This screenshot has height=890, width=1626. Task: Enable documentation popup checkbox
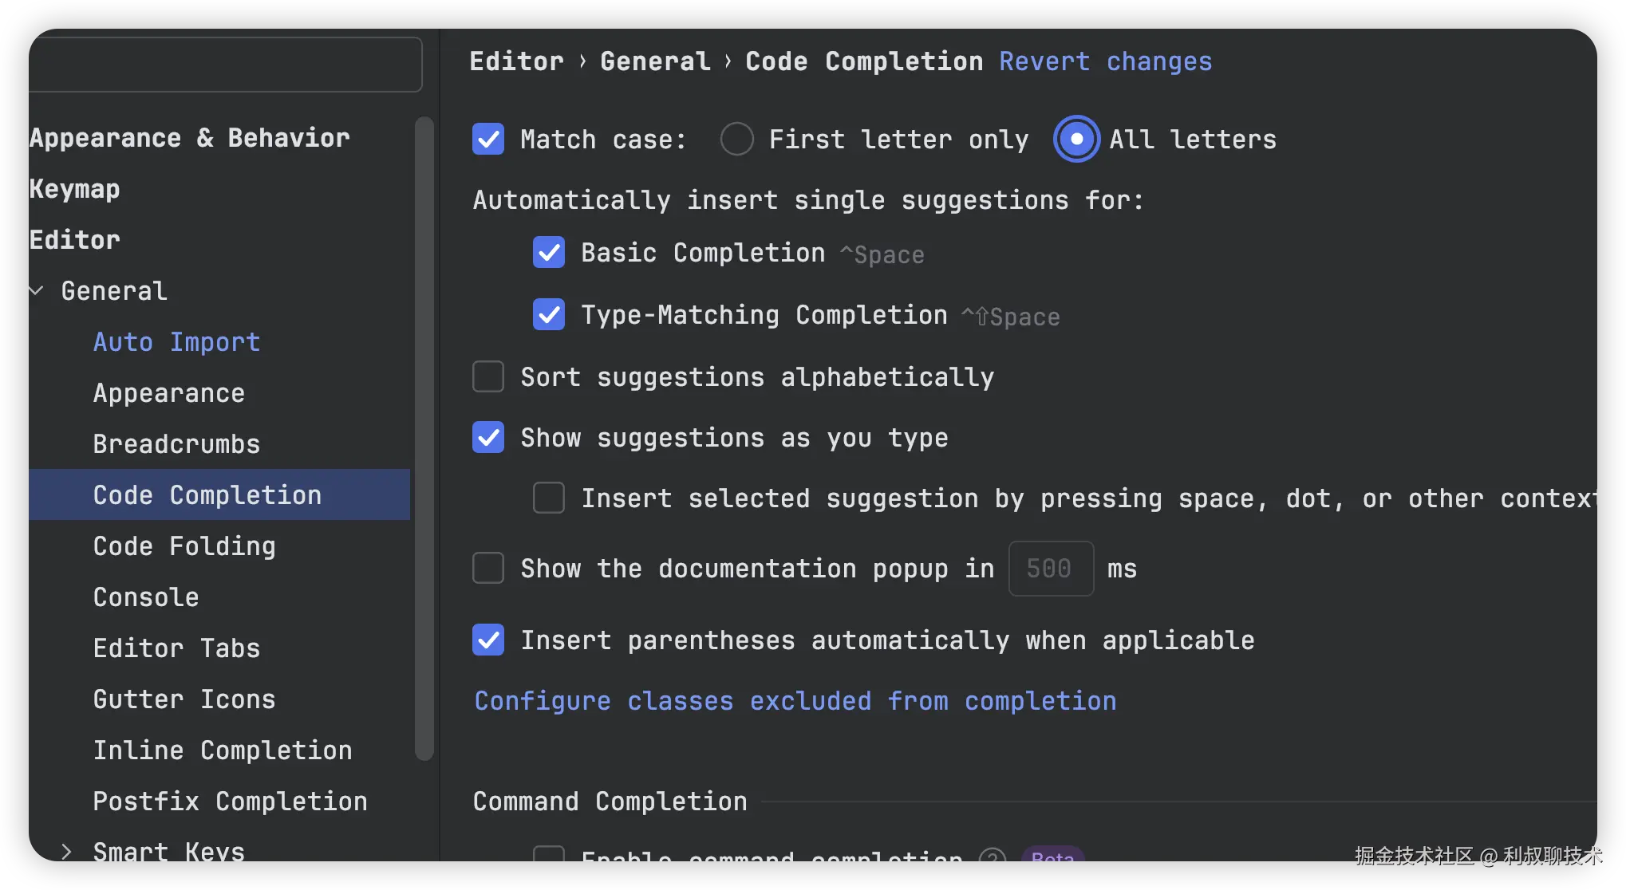click(x=488, y=569)
